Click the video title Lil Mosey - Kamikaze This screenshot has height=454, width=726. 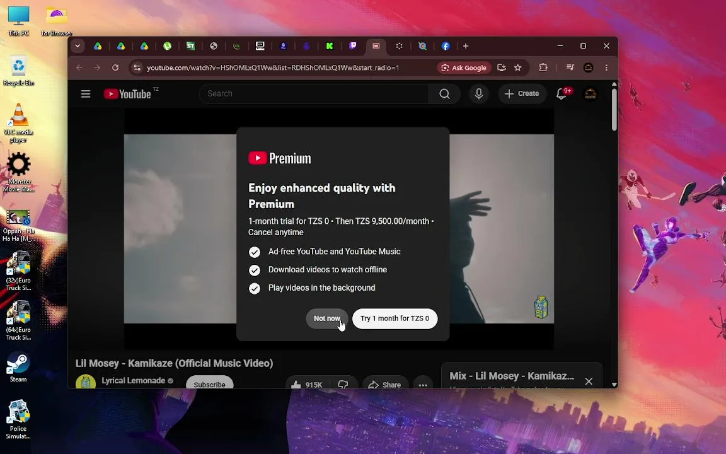click(174, 363)
